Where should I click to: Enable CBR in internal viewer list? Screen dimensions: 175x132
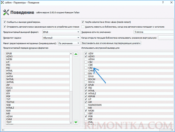click(x=86, y=65)
